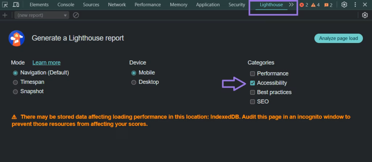372x162 pixels.
Task: Select the Desktop device radio button
Action: coord(134,82)
